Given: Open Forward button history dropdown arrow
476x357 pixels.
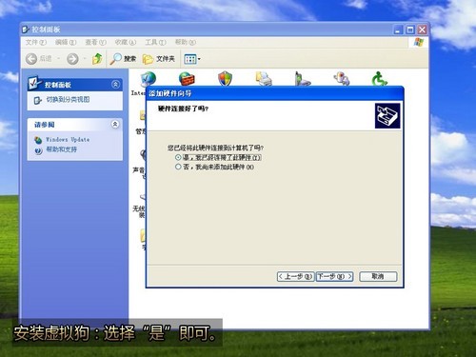Looking at the screenshot, I should click(x=85, y=59).
